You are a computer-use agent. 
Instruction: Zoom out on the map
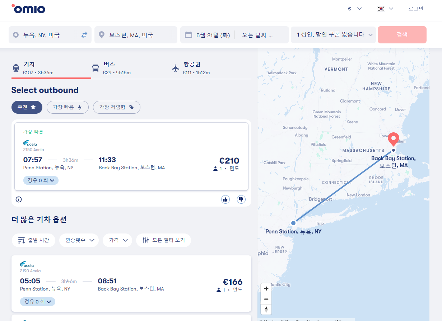tap(266, 299)
